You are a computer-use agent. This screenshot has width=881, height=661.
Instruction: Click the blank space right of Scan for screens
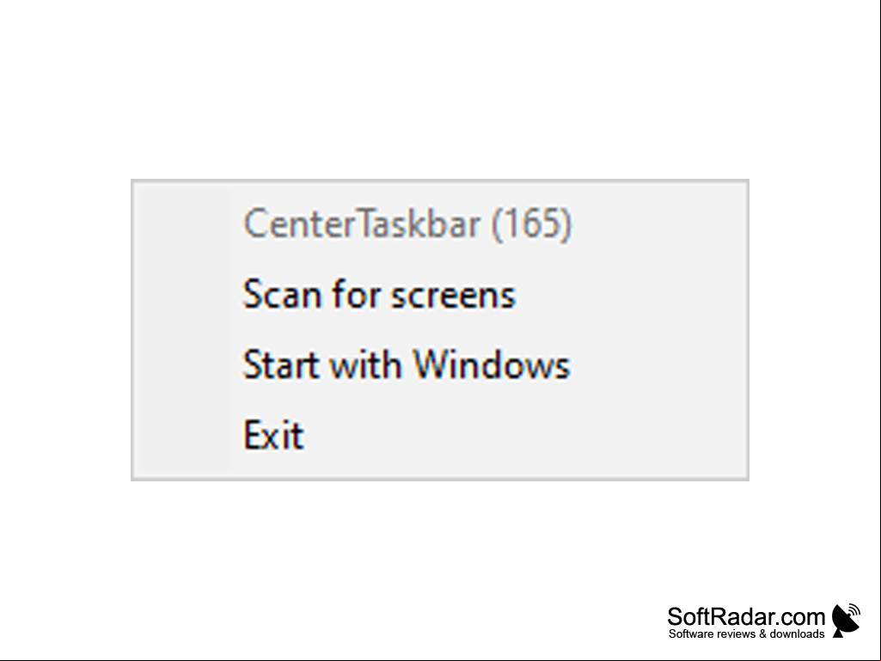[631, 295]
